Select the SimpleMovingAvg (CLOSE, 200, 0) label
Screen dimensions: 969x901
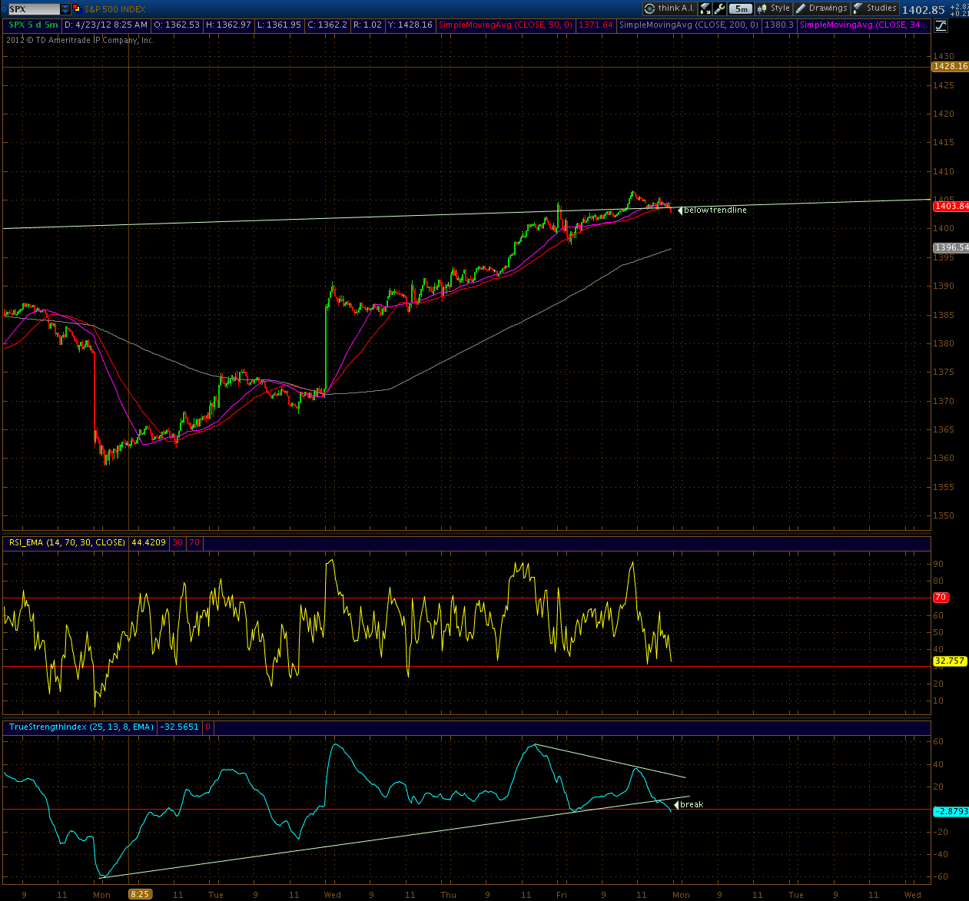[689, 25]
